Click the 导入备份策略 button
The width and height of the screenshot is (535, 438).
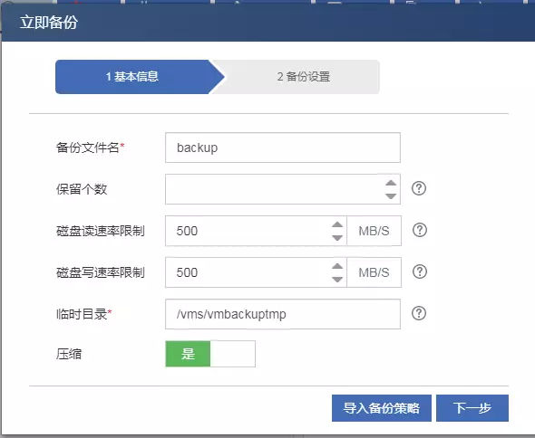pyautogui.click(x=382, y=408)
